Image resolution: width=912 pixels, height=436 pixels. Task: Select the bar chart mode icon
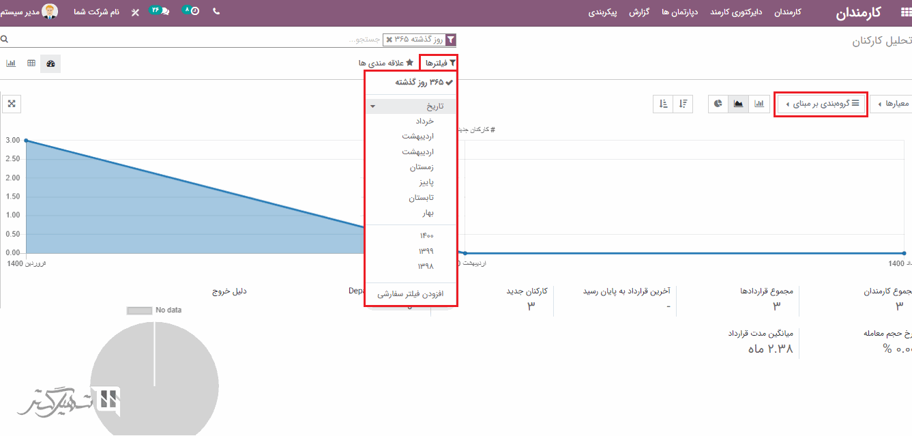click(759, 104)
